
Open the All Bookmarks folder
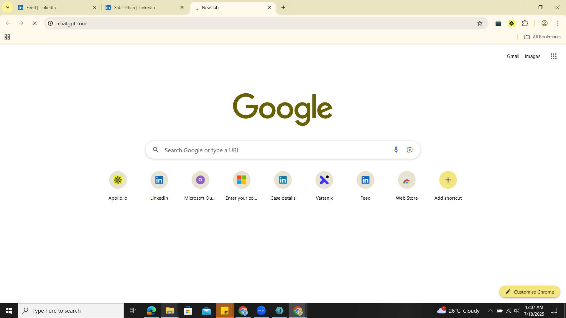coord(542,37)
